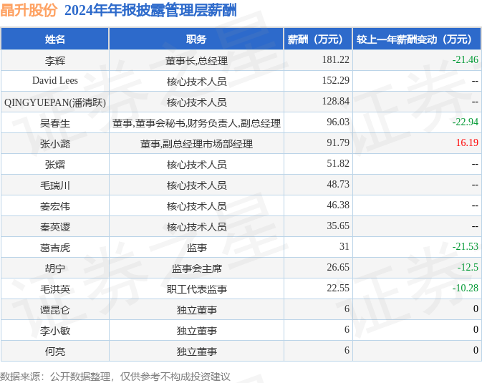The image size is (482, 383).
Task: Select the name 李小敏
Action: click(55, 331)
